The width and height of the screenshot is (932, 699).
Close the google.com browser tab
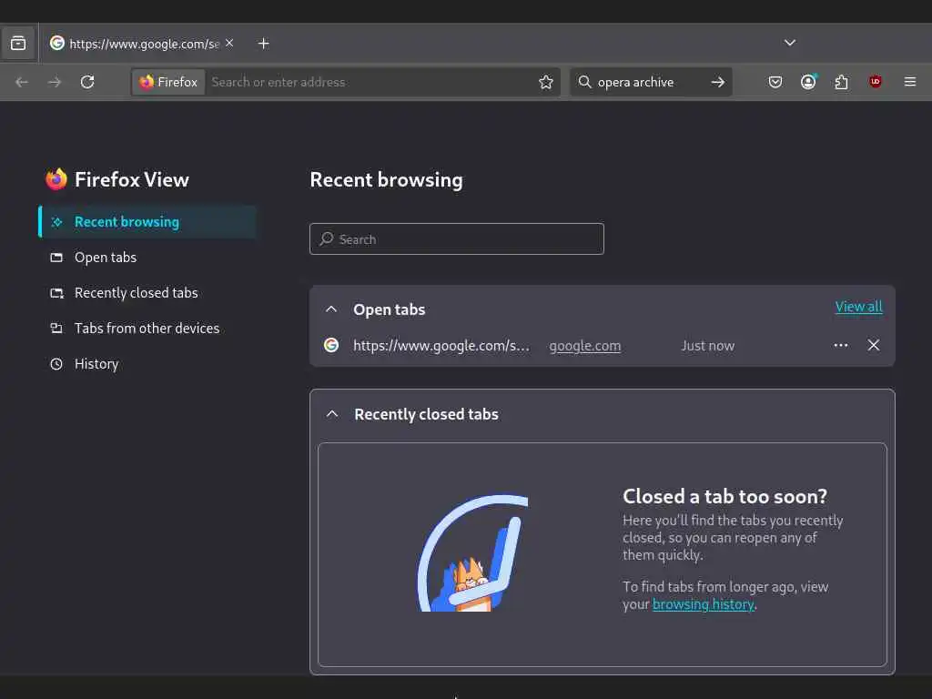coord(229,43)
